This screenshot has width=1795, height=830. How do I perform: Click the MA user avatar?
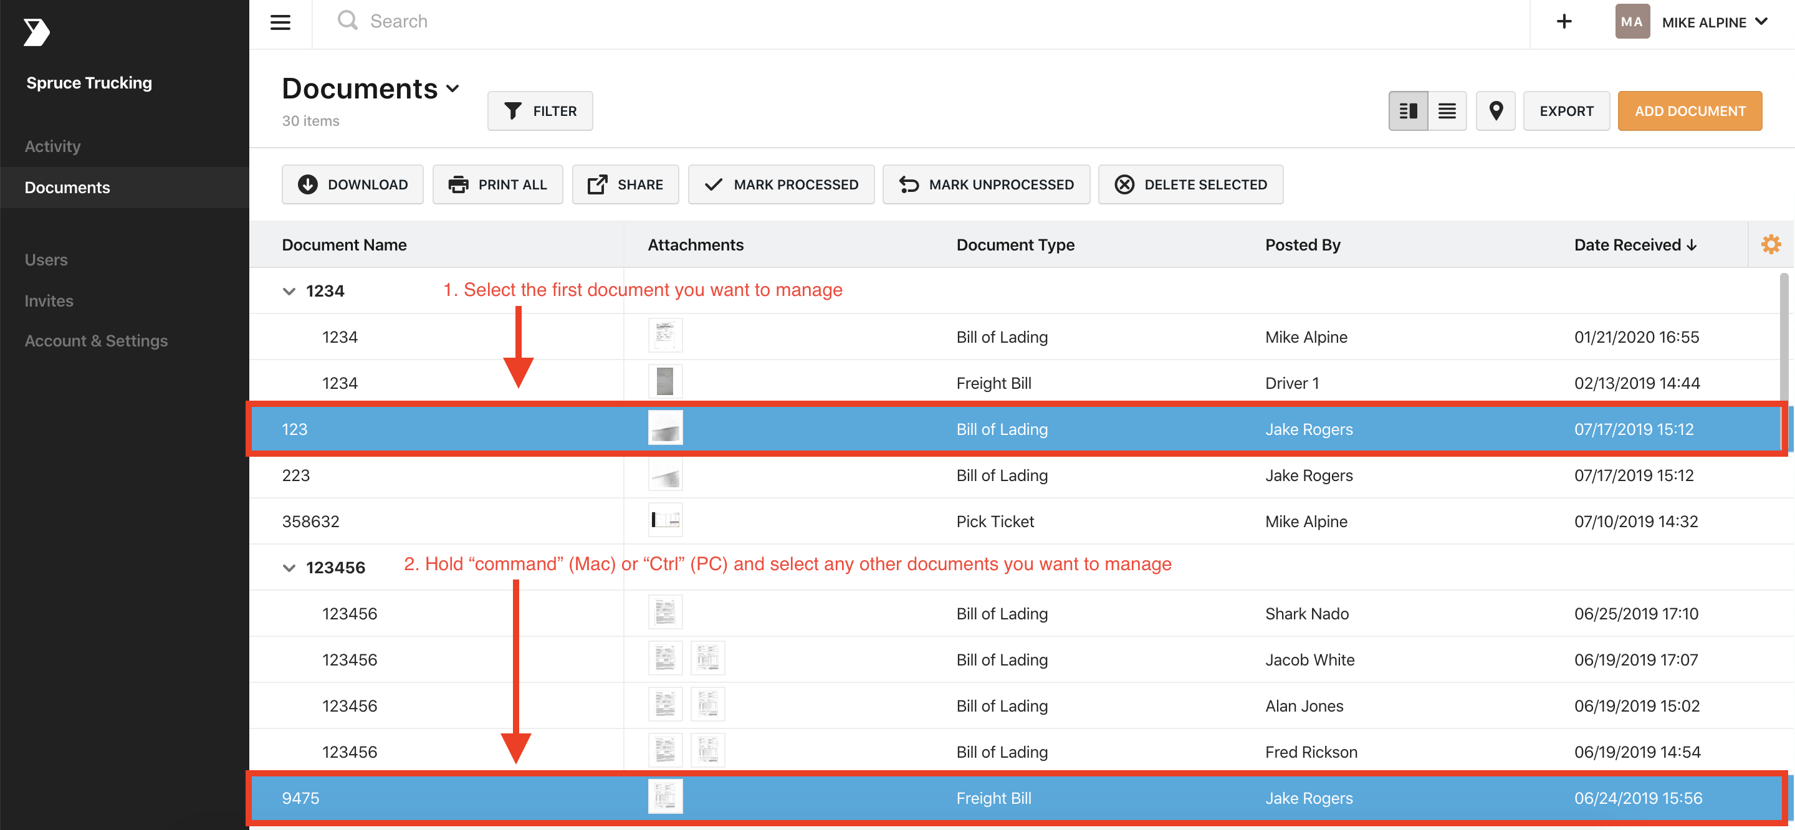(x=1632, y=22)
